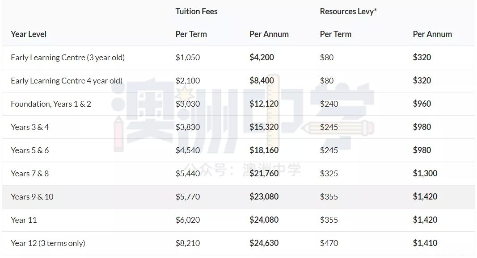Viewport: 477px width, 258px height.
Task: Click the $325 levy per term cell
Action: (329, 174)
